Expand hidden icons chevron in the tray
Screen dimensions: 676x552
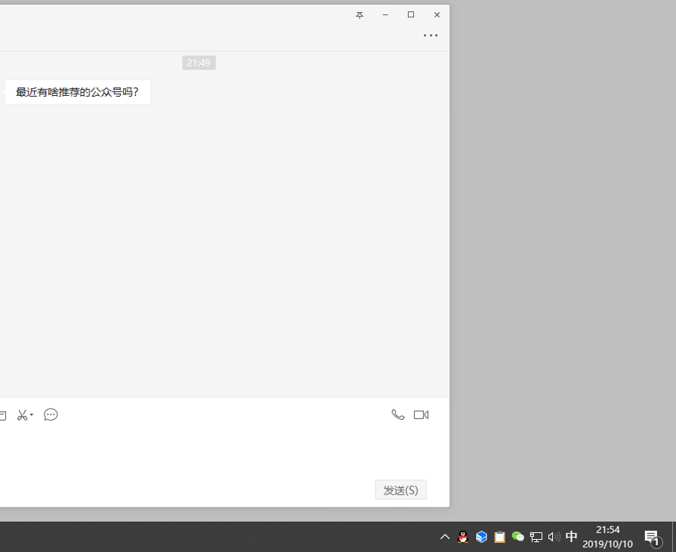[x=445, y=536]
